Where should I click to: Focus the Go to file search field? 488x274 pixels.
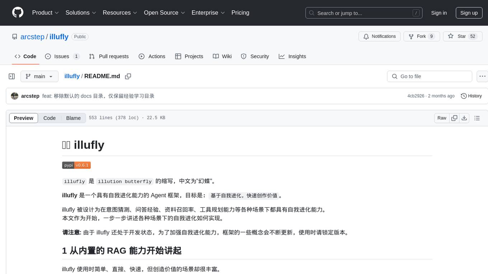point(430,76)
